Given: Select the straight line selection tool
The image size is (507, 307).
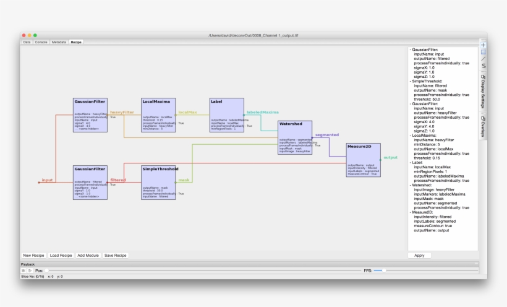Looking at the screenshot, I should [x=483, y=59].
